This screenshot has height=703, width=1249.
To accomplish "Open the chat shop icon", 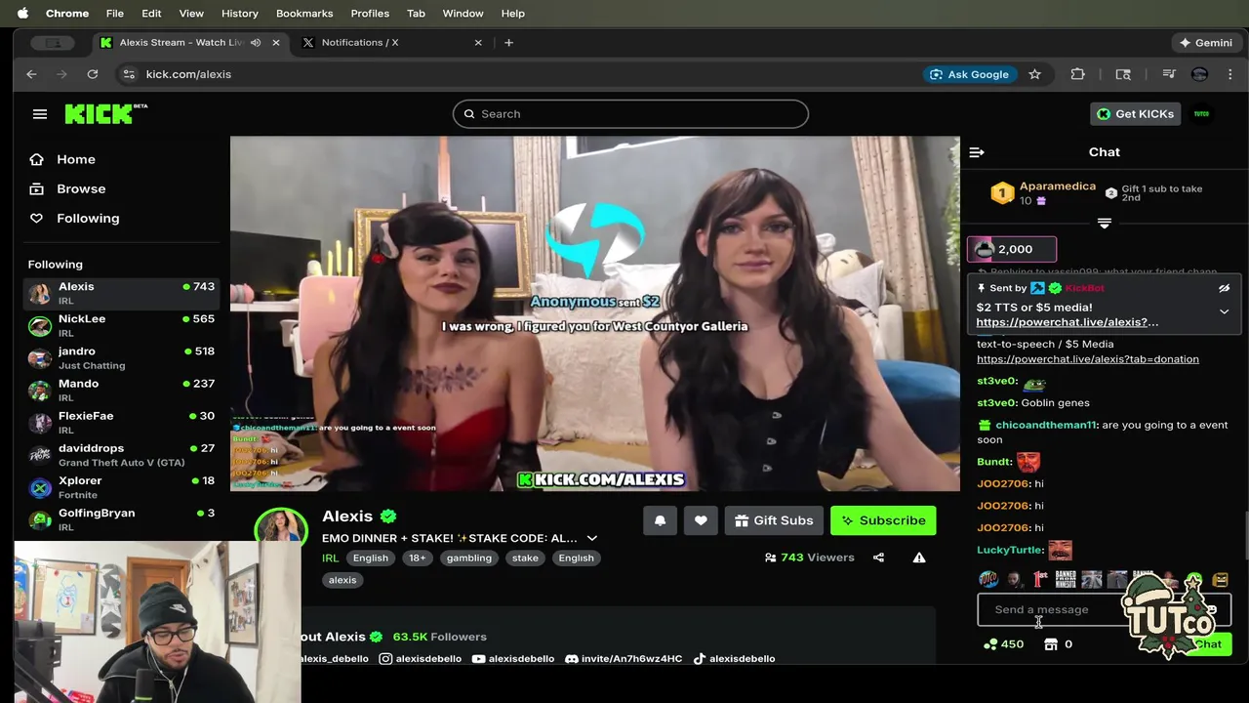I will point(1050,644).
